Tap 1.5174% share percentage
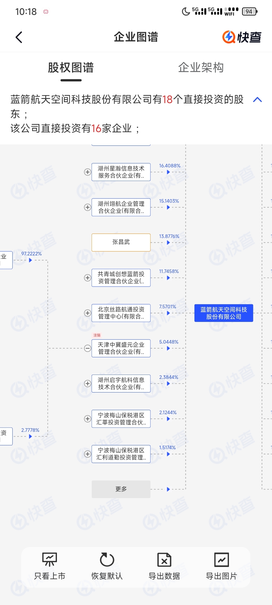Viewport: 272px width, 605px height. [x=167, y=447]
